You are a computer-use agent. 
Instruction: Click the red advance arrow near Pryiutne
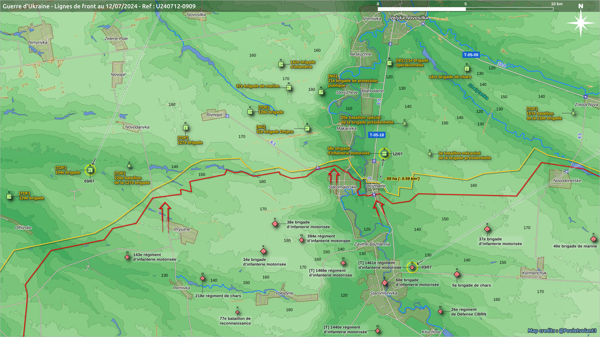point(165,215)
